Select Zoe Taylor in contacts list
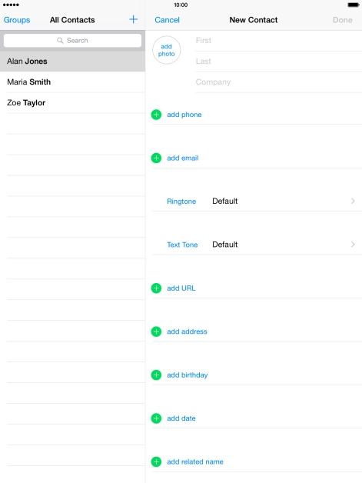 pyautogui.click(x=73, y=102)
